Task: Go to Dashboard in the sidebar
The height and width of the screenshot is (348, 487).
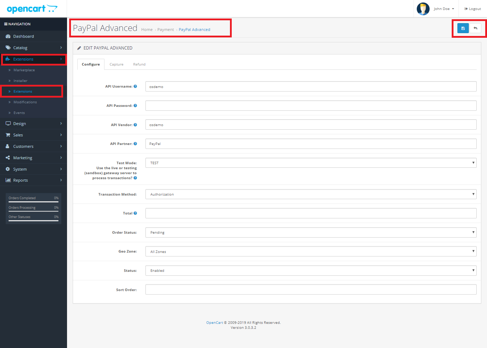Action: point(34,36)
